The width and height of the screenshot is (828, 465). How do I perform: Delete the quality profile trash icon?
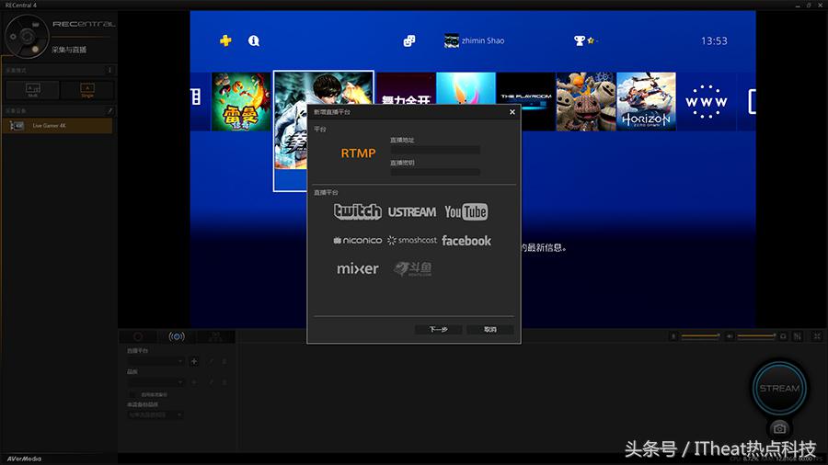click(x=224, y=381)
